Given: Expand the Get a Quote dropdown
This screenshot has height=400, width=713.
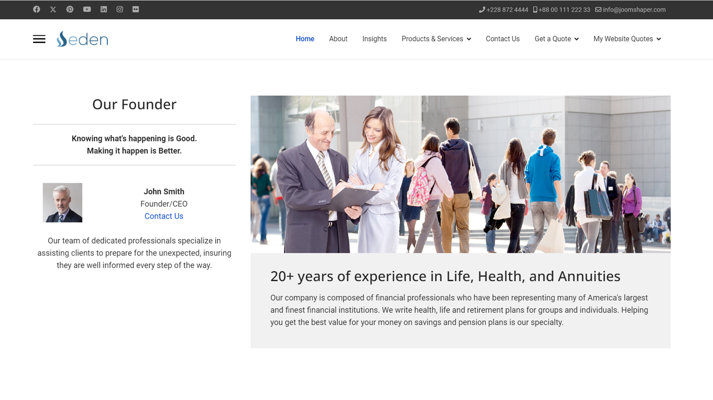Looking at the screenshot, I should click(556, 39).
